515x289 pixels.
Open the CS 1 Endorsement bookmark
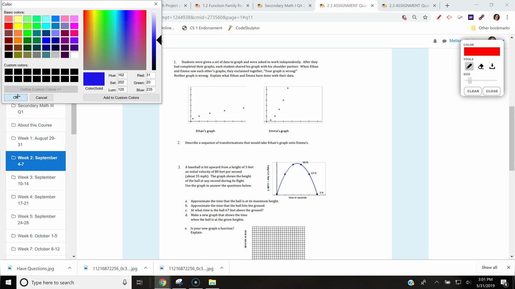coord(202,28)
